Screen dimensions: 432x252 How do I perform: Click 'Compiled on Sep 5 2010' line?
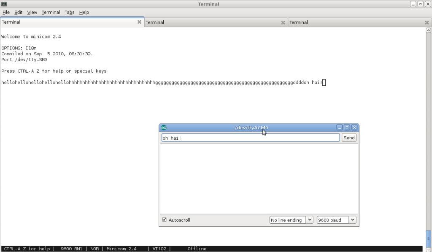tap(47, 54)
